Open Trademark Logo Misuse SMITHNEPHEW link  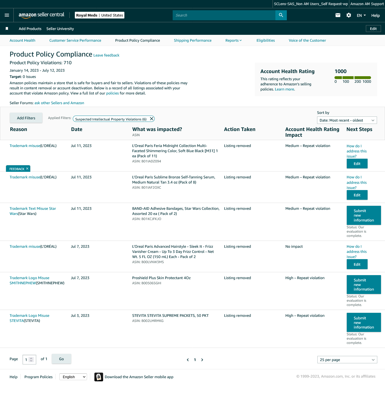pyautogui.click(x=29, y=281)
